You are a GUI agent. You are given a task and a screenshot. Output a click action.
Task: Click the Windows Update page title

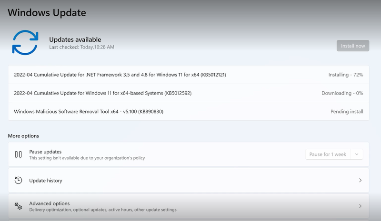coord(47,13)
